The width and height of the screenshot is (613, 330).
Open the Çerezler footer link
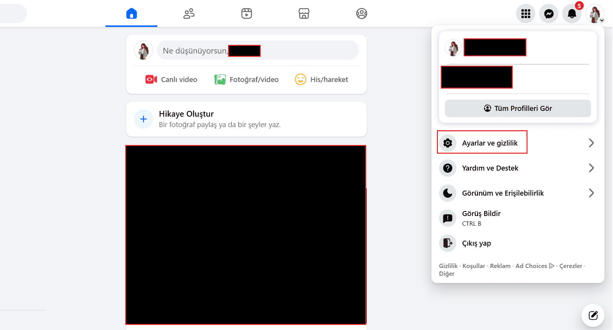coord(571,266)
